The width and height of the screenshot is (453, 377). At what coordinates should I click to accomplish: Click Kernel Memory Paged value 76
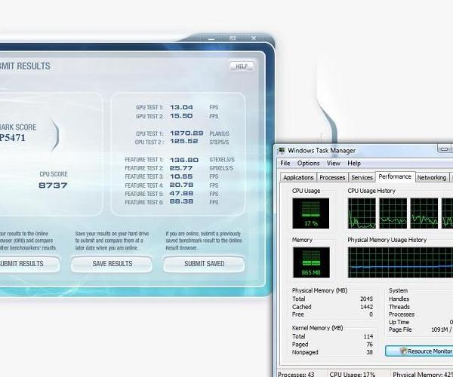[369, 345]
